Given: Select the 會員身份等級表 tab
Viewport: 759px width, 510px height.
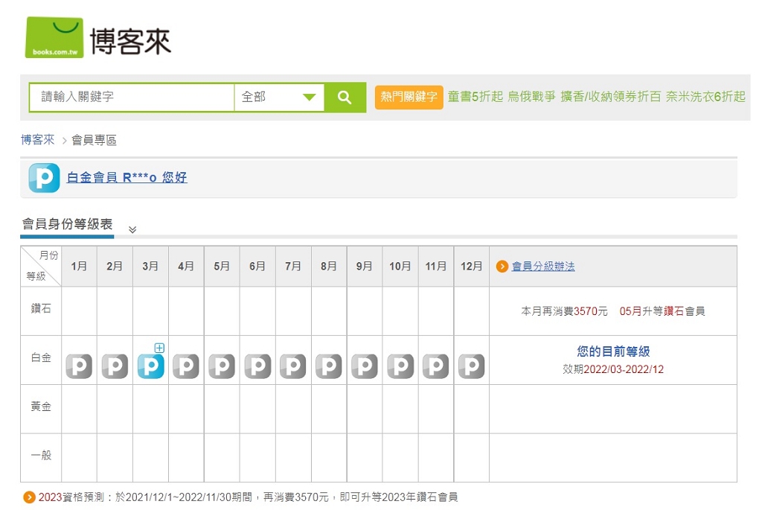Looking at the screenshot, I should [67, 224].
